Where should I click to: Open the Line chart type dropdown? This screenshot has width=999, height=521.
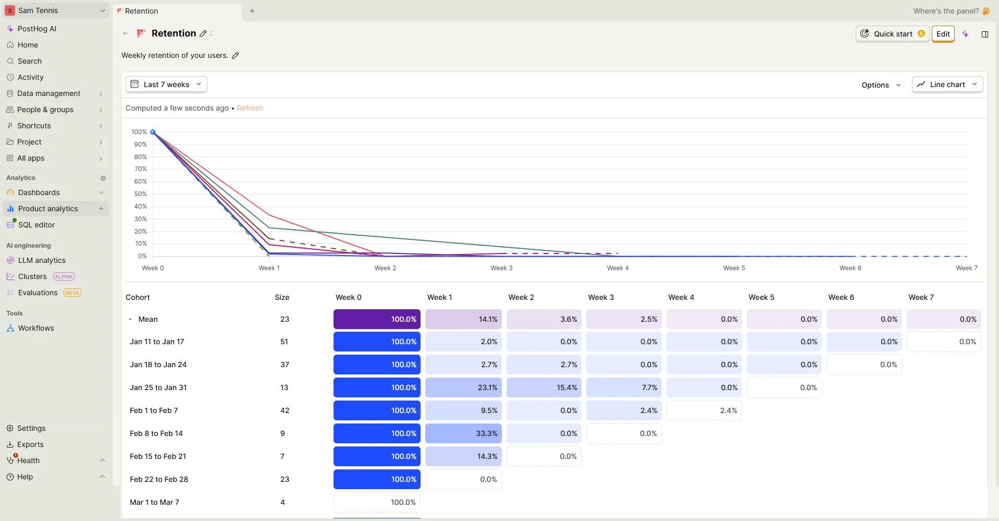click(947, 84)
